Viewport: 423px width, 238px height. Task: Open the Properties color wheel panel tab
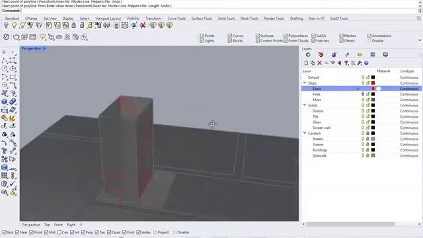(x=308, y=54)
